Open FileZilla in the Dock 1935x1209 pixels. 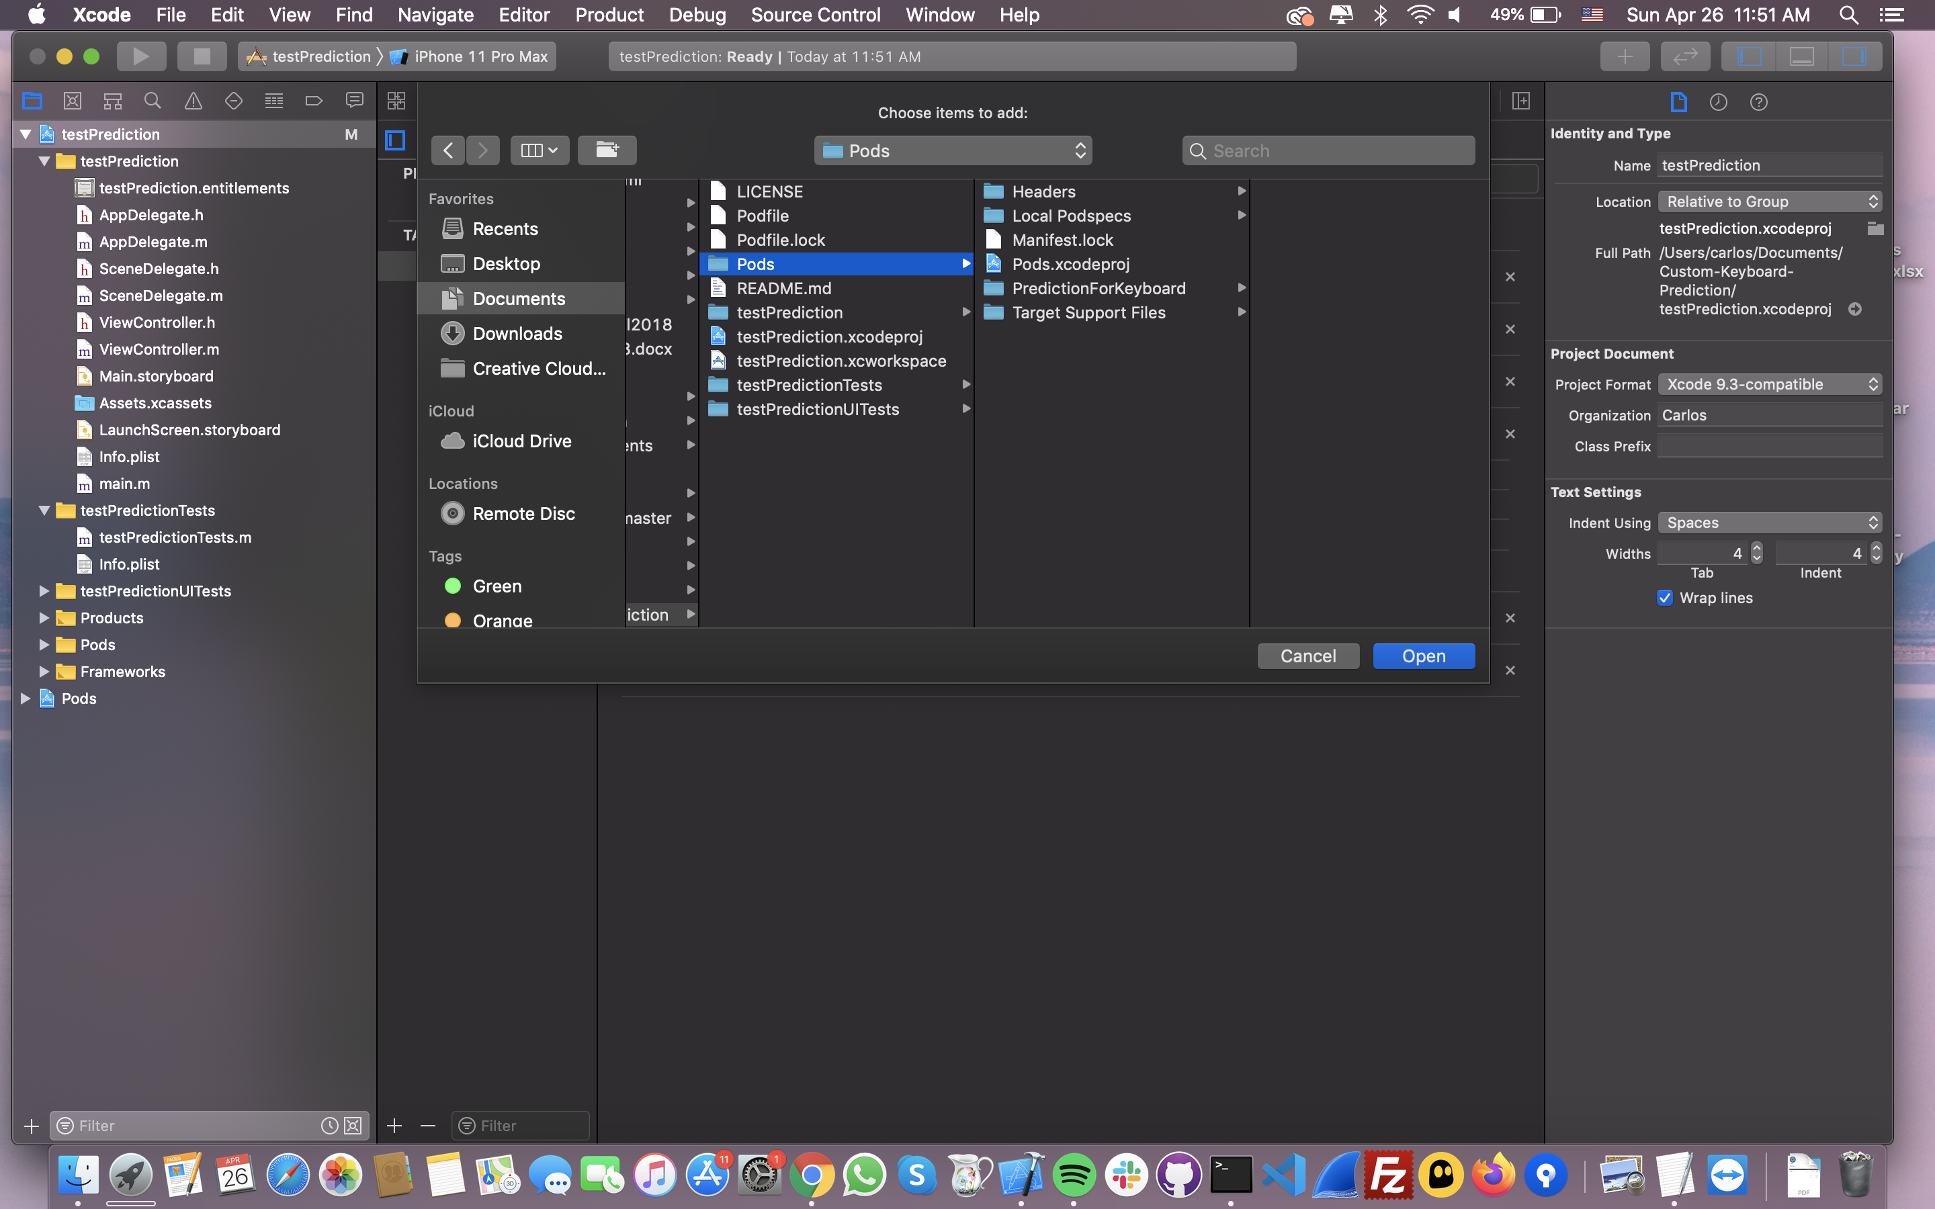(x=1388, y=1175)
